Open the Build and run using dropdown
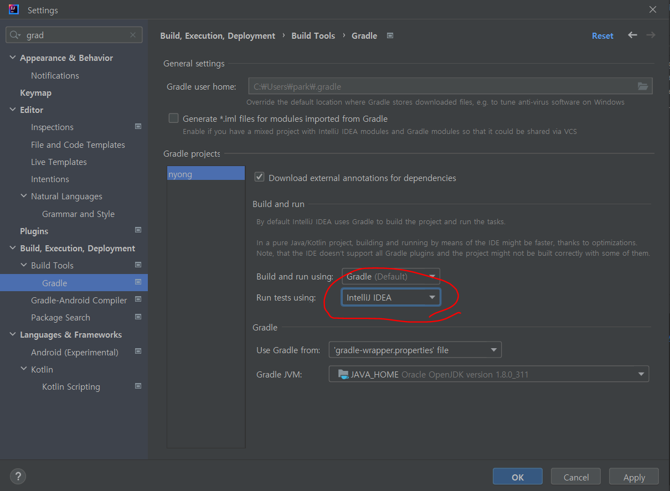Viewport: 670px width, 491px height. tap(391, 276)
